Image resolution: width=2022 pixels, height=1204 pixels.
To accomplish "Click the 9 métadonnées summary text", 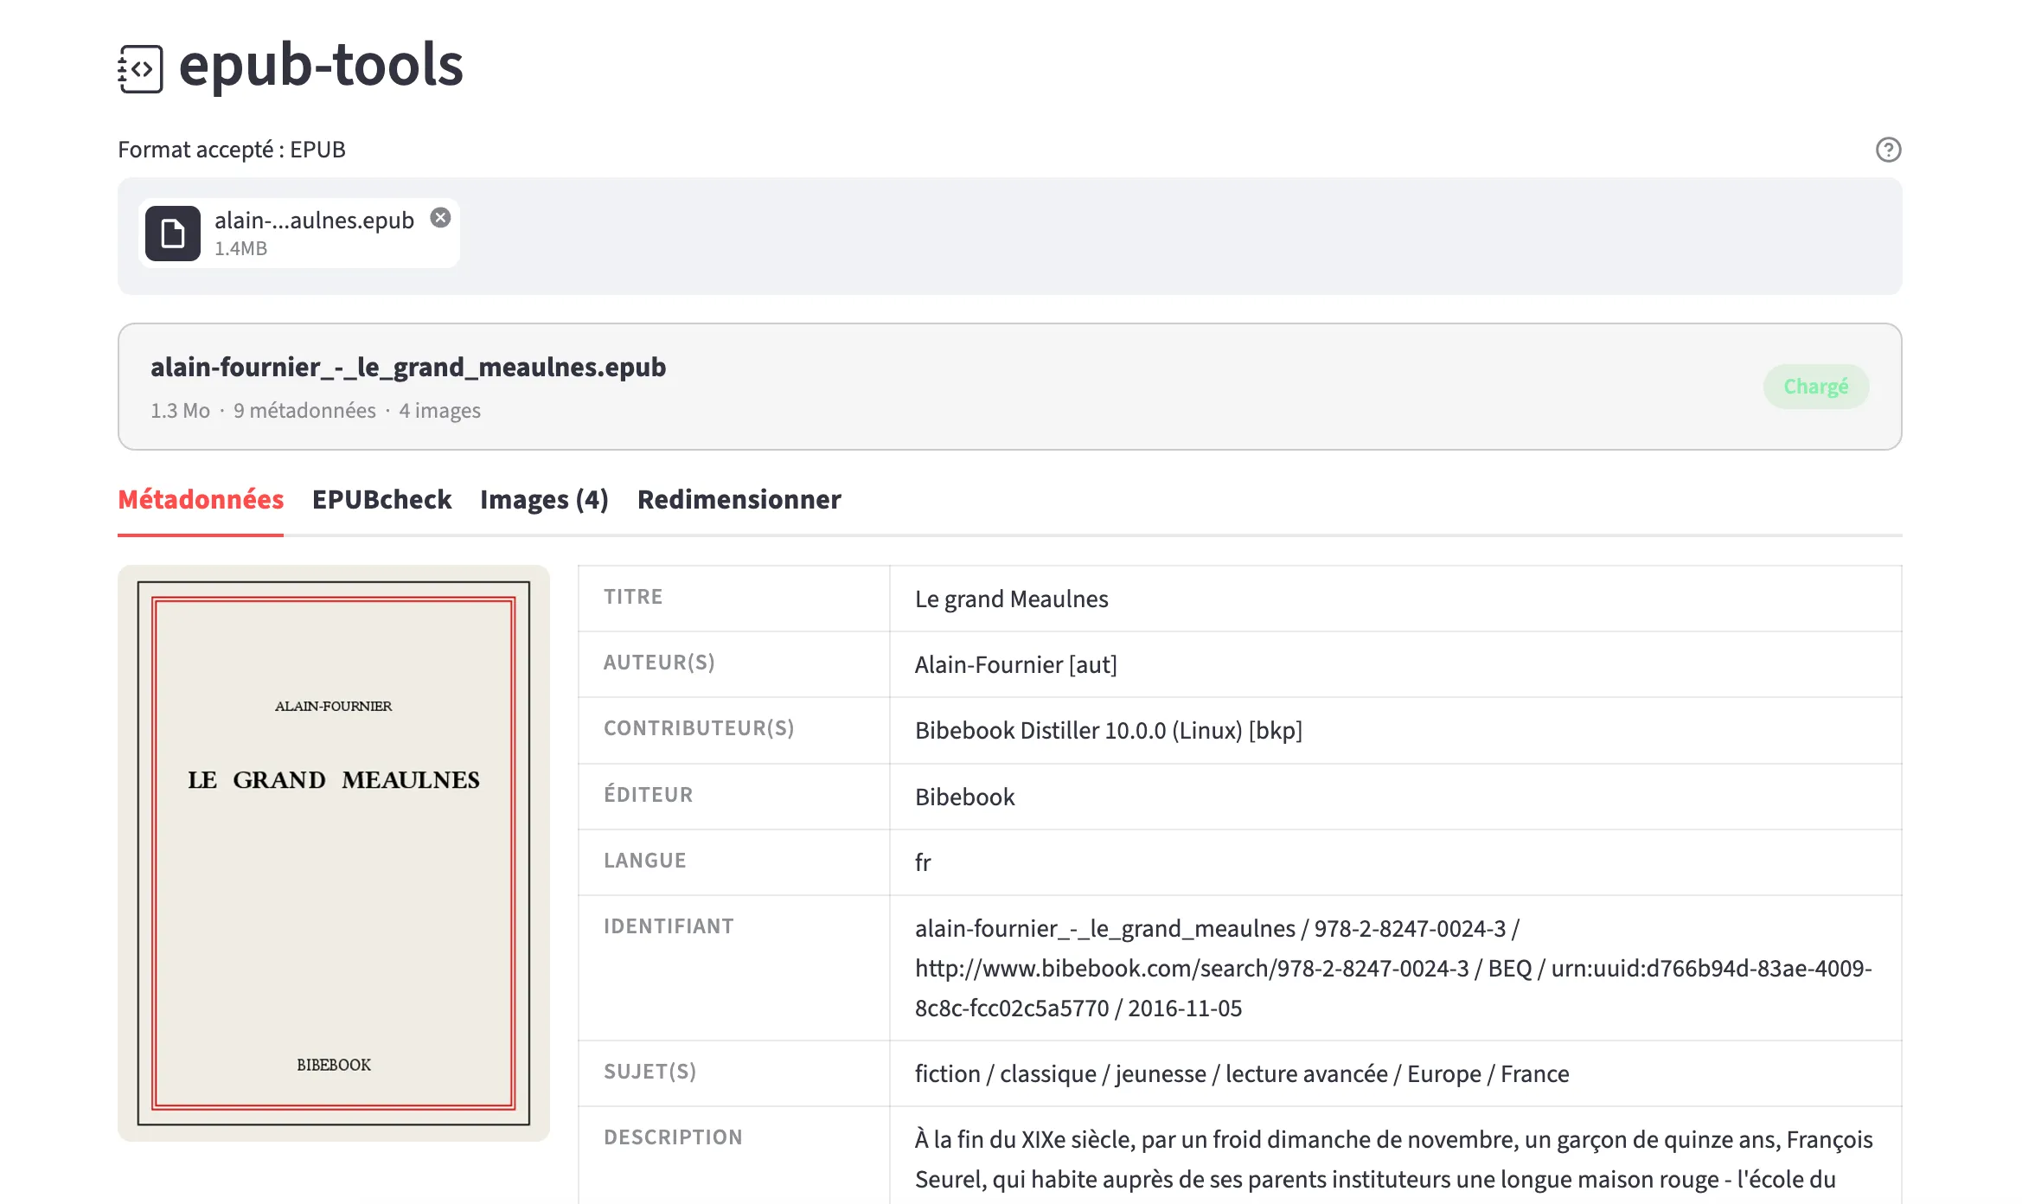I will point(304,411).
